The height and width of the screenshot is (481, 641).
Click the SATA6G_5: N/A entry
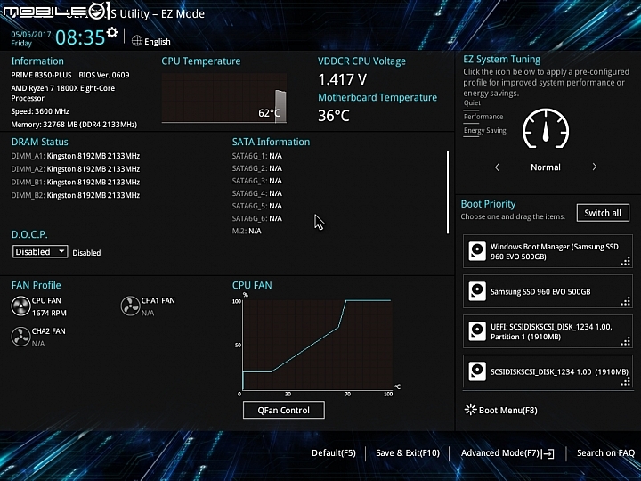pos(256,206)
